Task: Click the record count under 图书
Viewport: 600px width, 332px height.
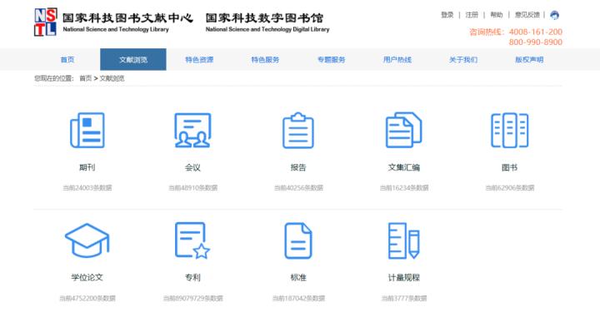Action: pyautogui.click(x=510, y=187)
